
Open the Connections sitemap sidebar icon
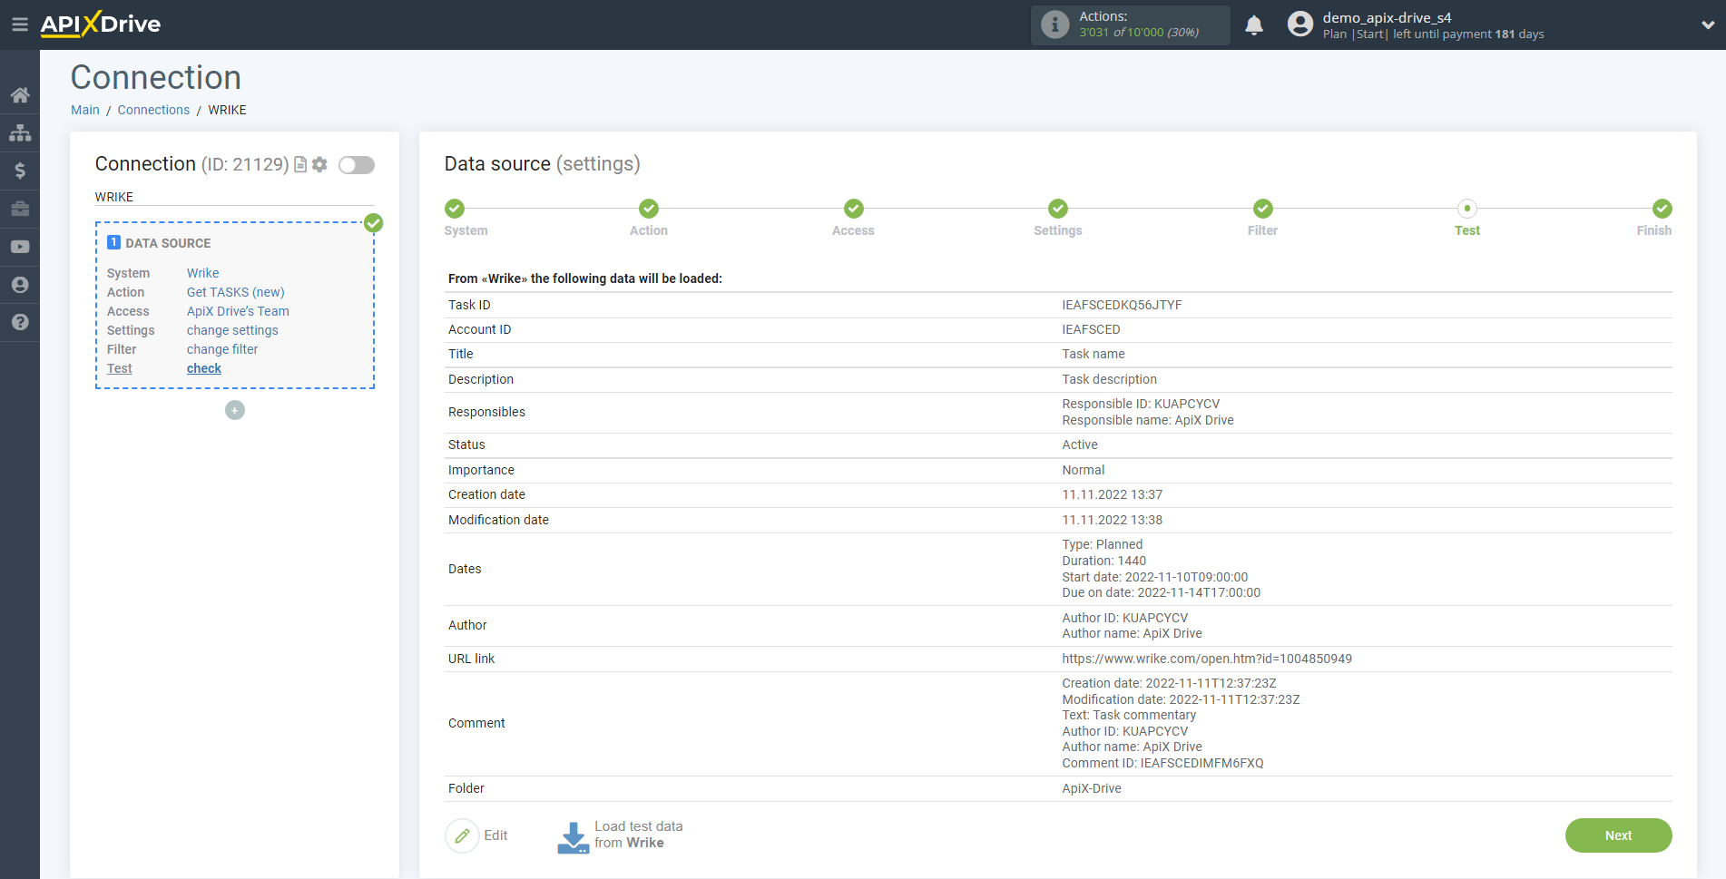point(20,132)
